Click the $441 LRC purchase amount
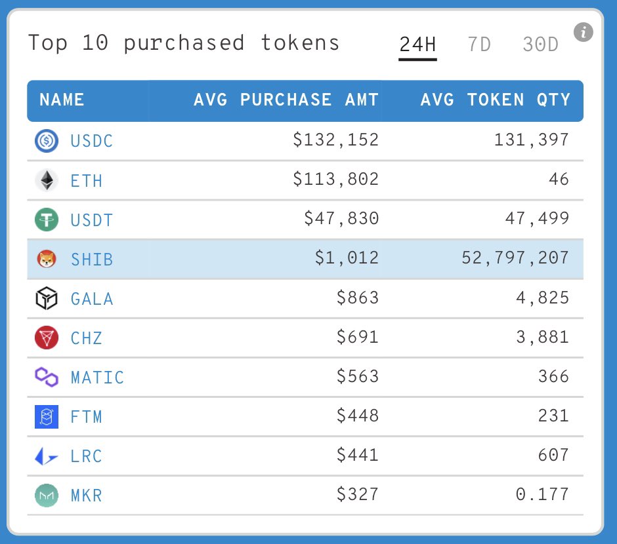This screenshot has width=617, height=544. 357,454
